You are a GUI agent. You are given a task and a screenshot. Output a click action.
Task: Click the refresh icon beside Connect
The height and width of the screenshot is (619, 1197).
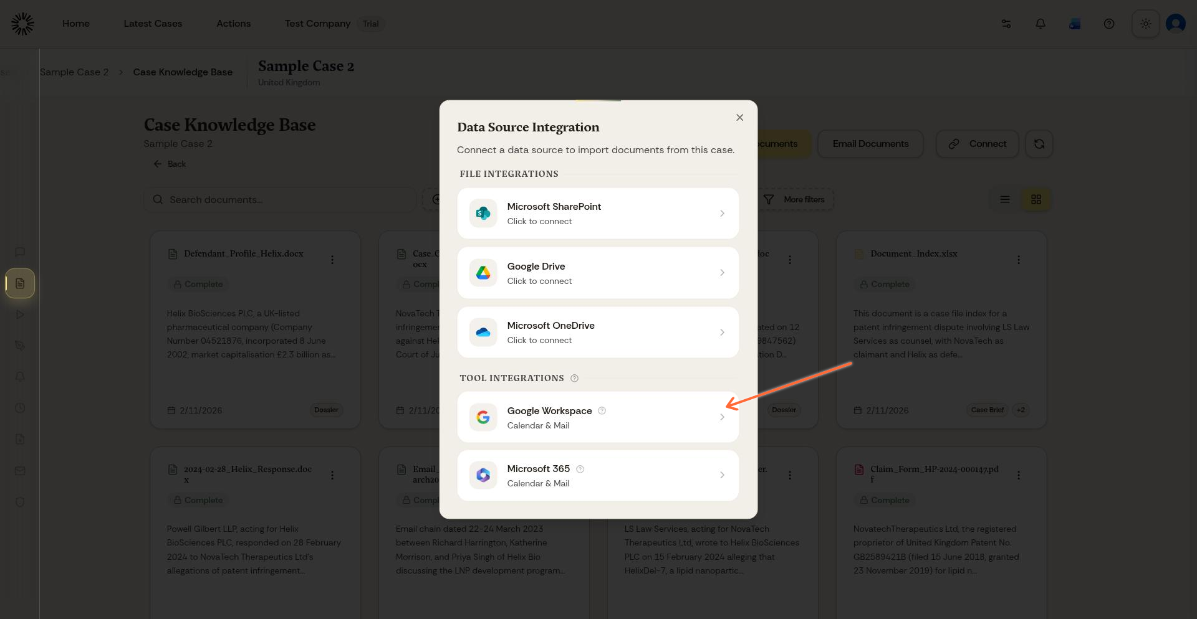coord(1039,144)
